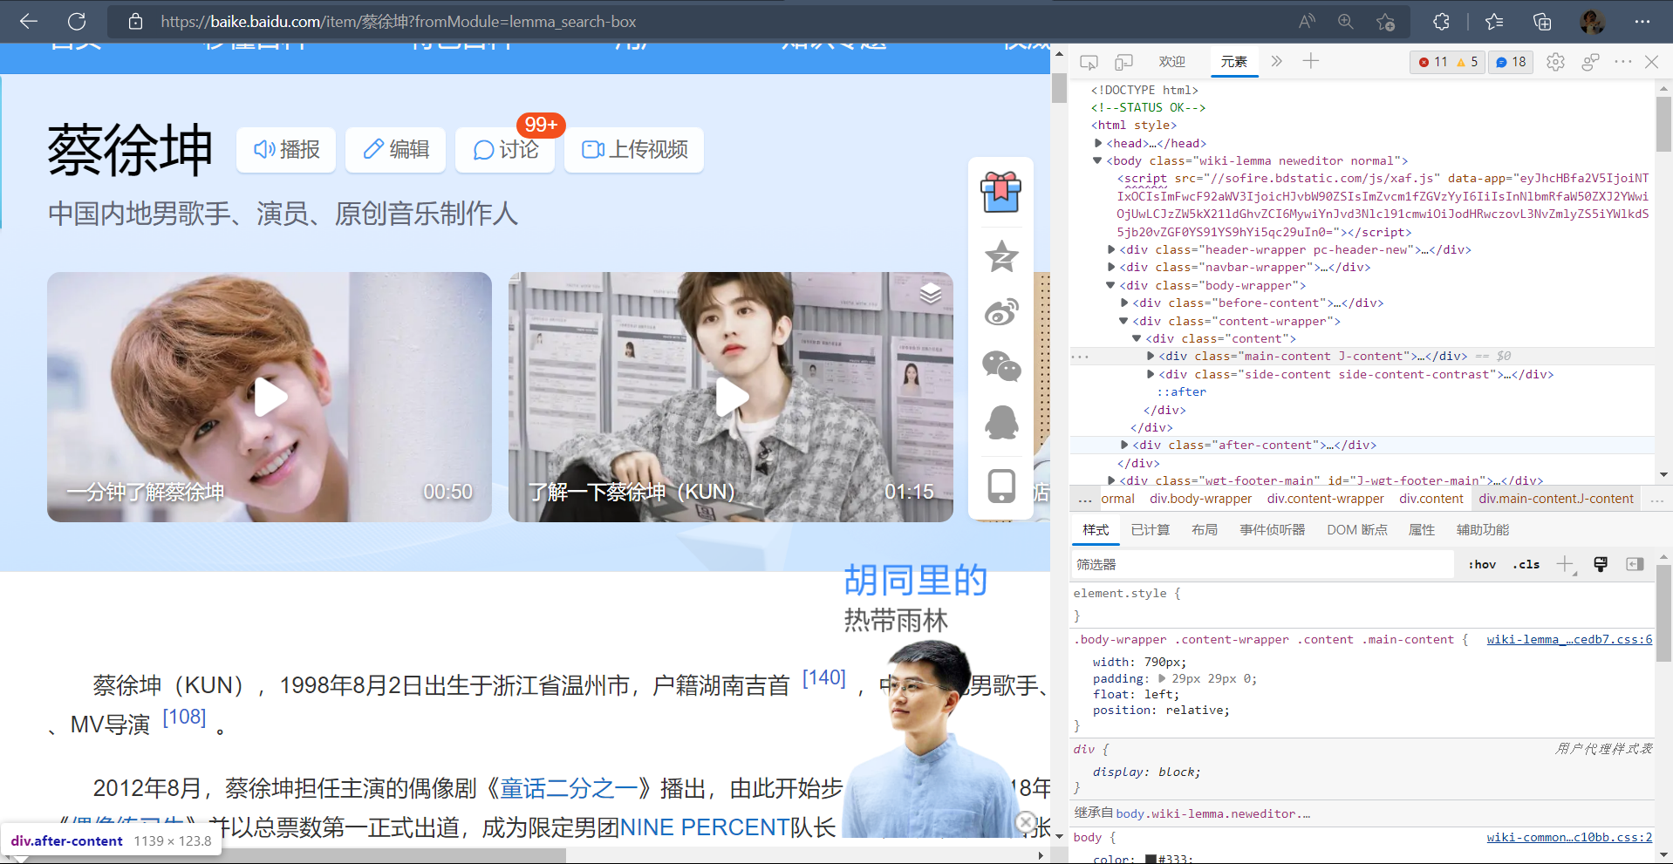Open wiki-lemma cedb7.css:6 source link
This screenshot has height=864, width=1673.
pyautogui.click(x=1569, y=639)
